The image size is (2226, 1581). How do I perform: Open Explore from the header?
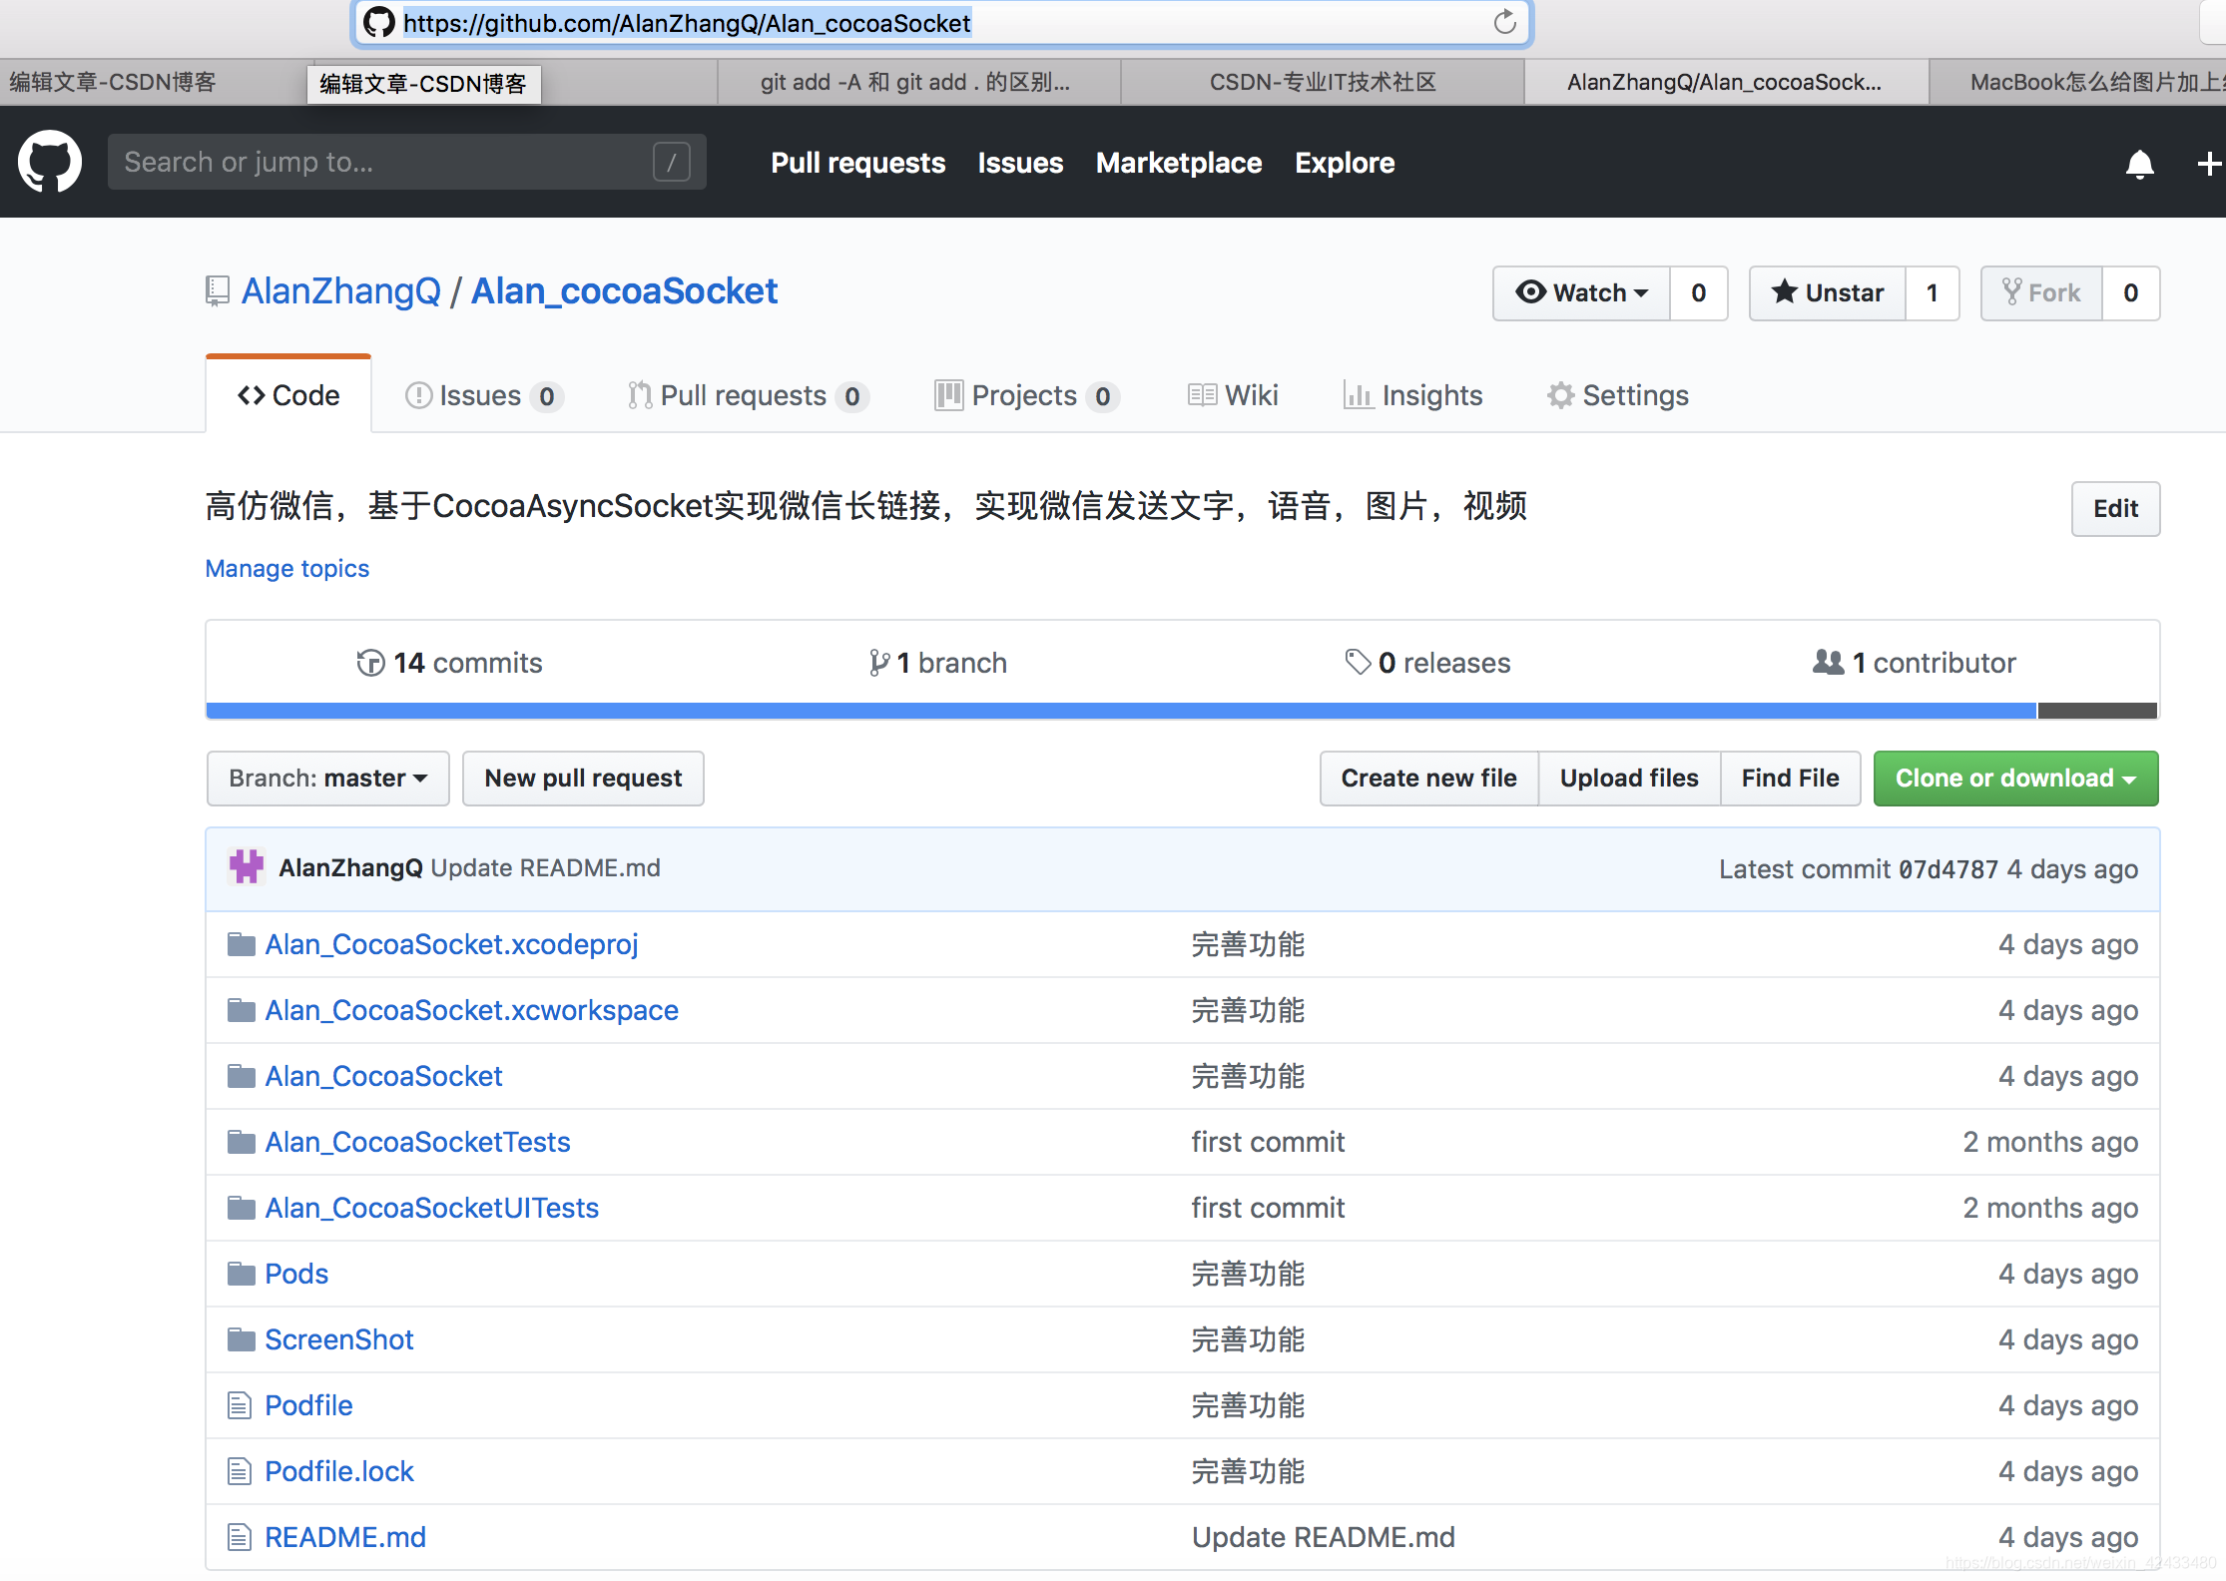pyautogui.click(x=1345, y=163)
